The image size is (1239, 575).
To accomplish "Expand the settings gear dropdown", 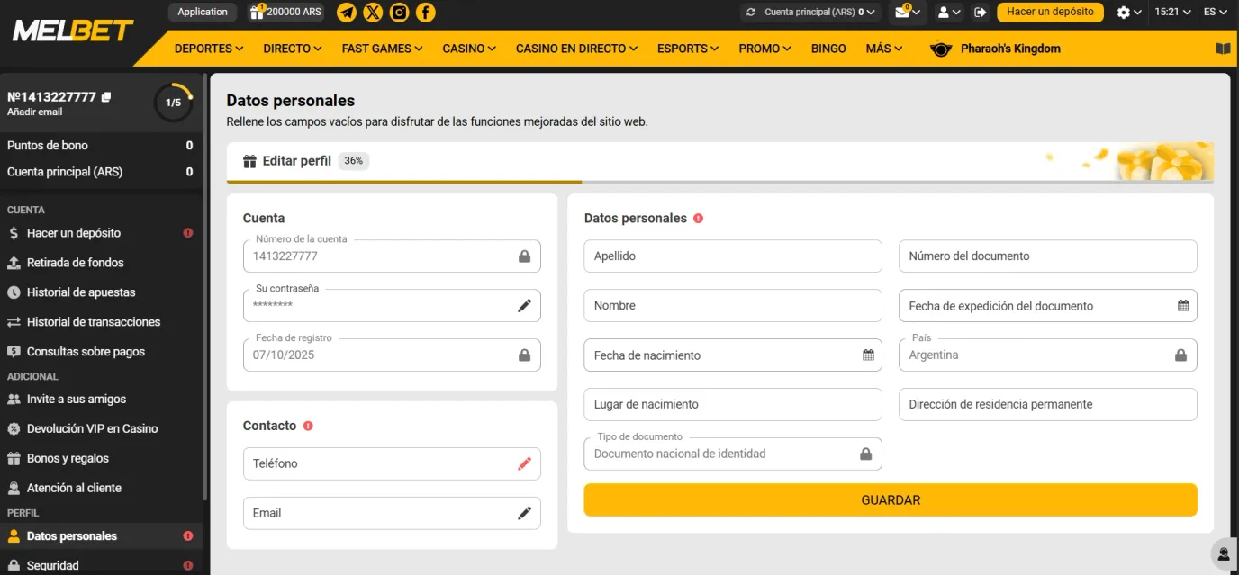I will pyautogui.click(x=1129, y=13).
